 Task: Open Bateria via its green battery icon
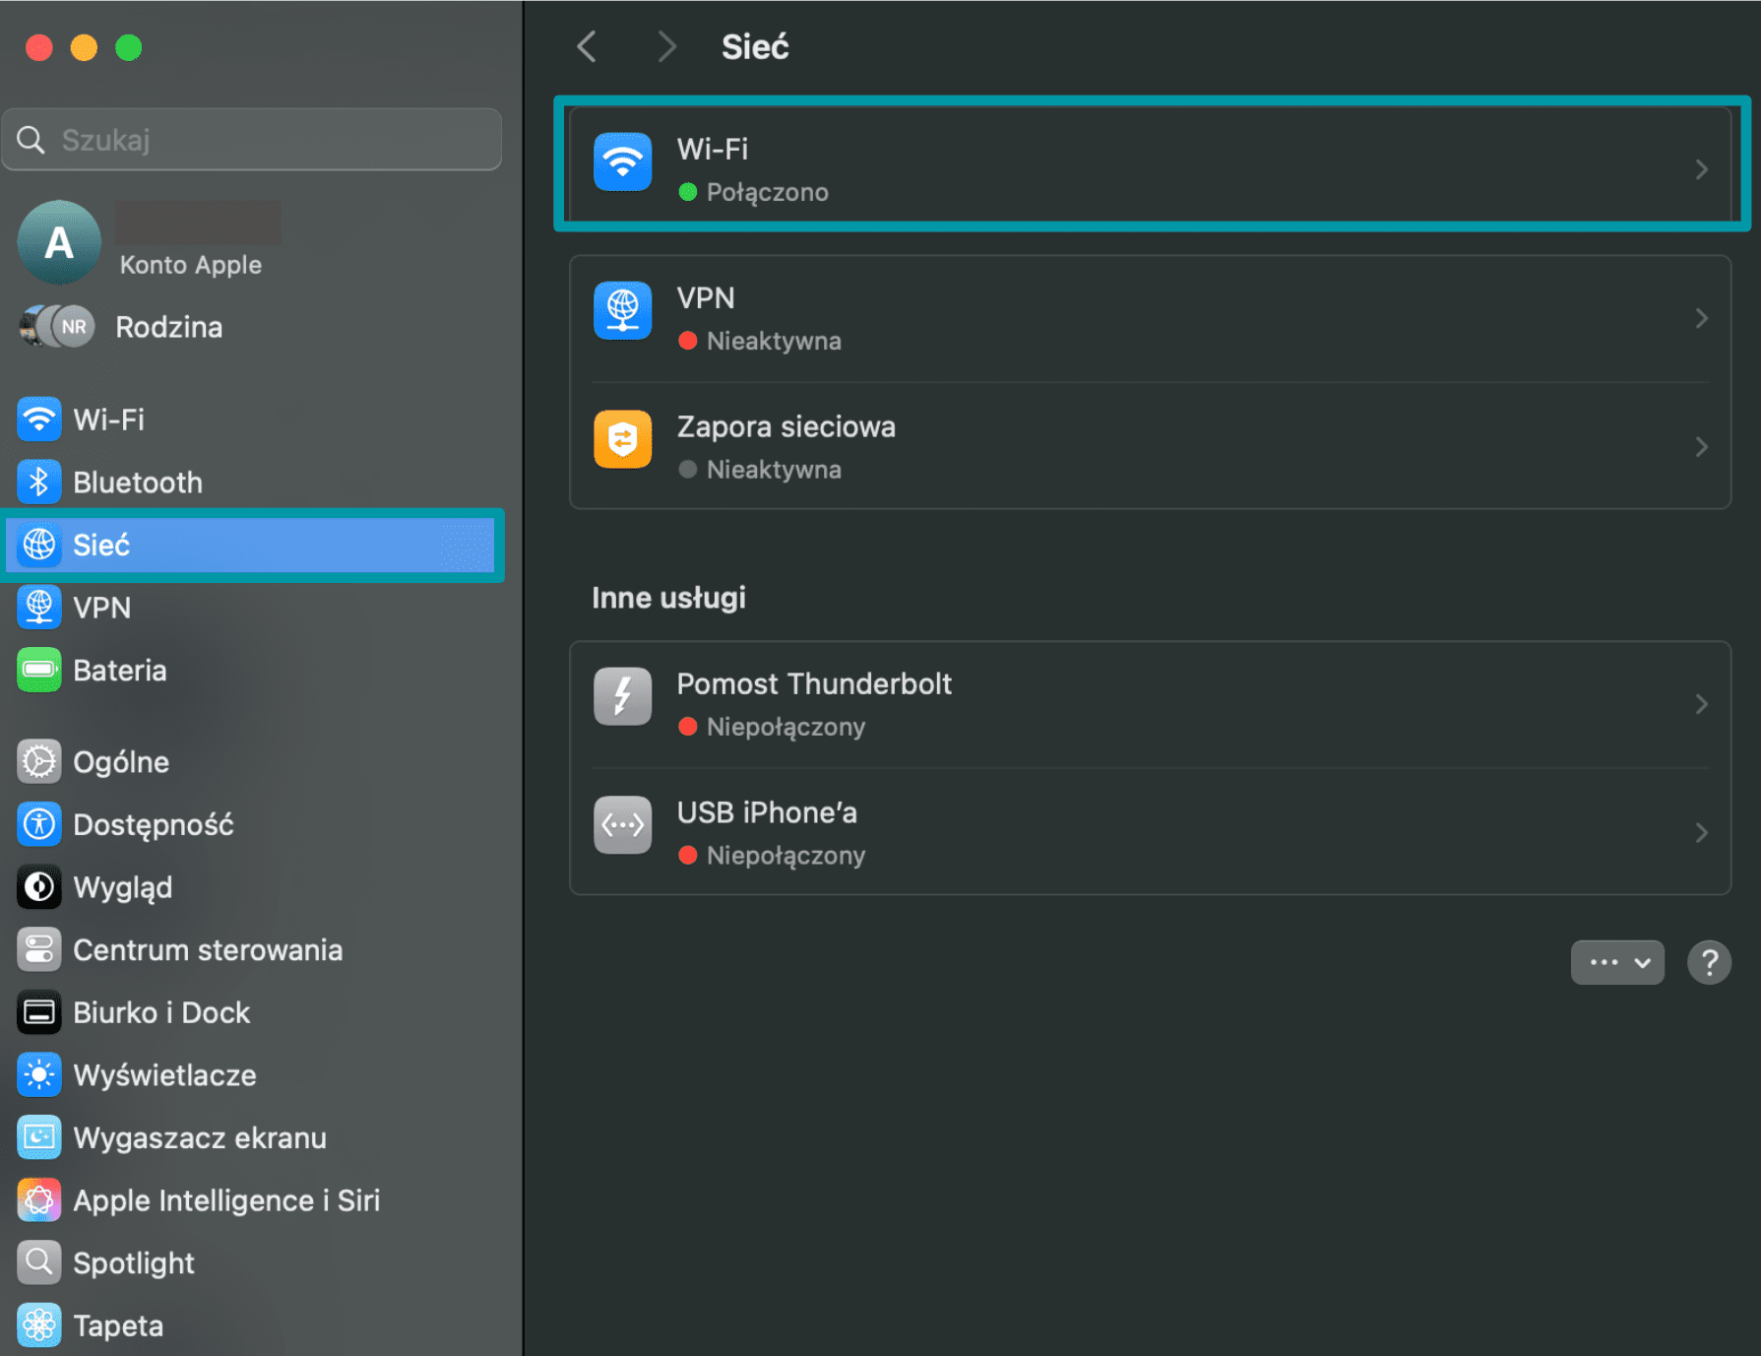38,671
